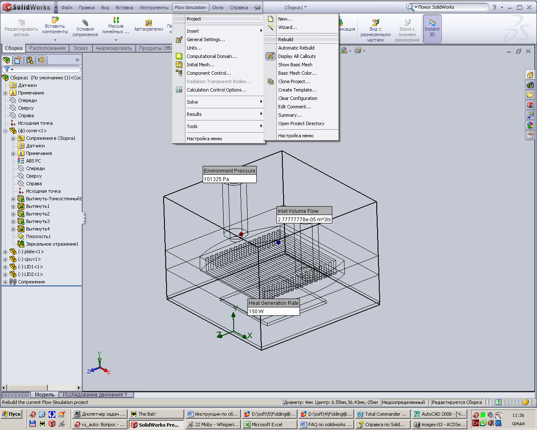Toggle the Instant 3D button
Image resolution: width=537 pixels, height=430 pixels.
[x=432, y=28]
